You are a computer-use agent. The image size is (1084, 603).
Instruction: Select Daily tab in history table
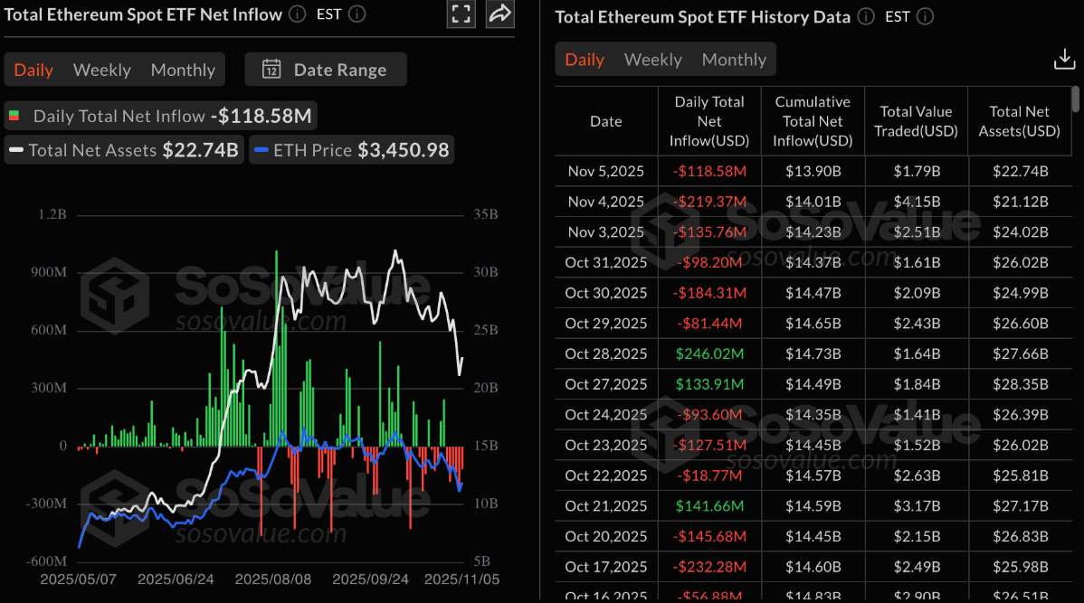point(585,60)
